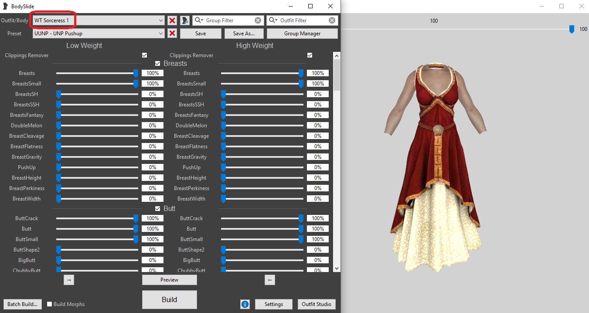Click the Save button

point(201,34)
